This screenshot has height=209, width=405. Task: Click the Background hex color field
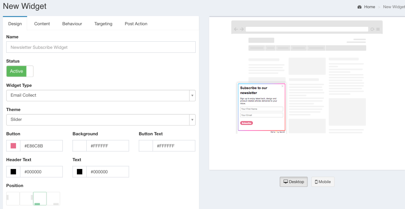(108, 146)
